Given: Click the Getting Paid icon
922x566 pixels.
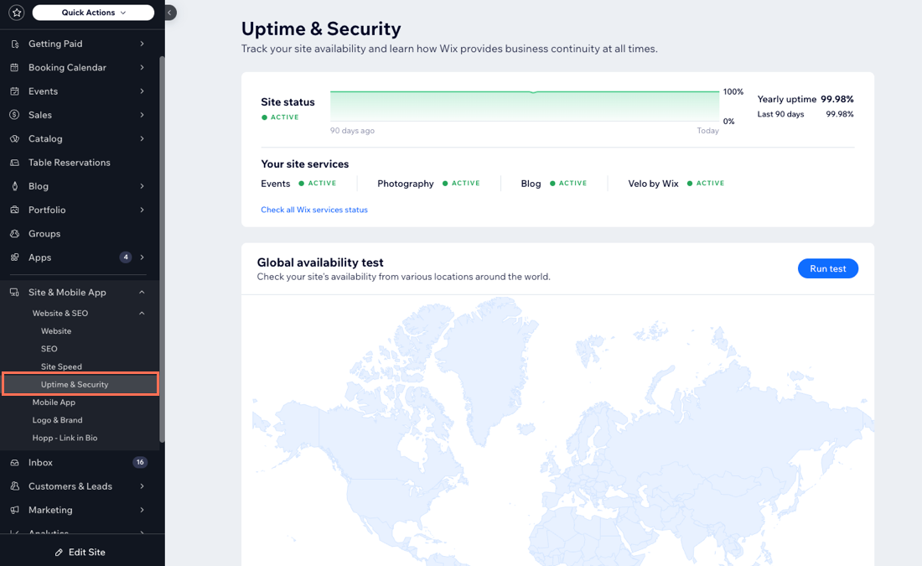Looking at the screenshot, I should click(15, 44).
